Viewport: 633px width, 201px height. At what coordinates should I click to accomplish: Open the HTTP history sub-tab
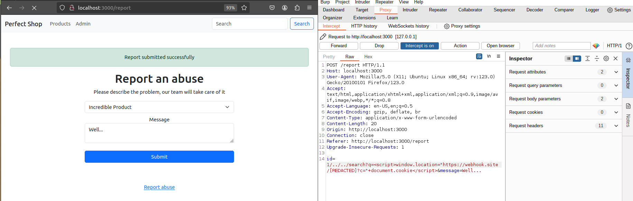[364, 26]
